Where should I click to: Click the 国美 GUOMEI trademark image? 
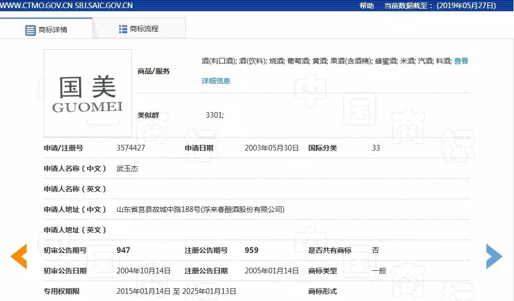tap(88, 93)
